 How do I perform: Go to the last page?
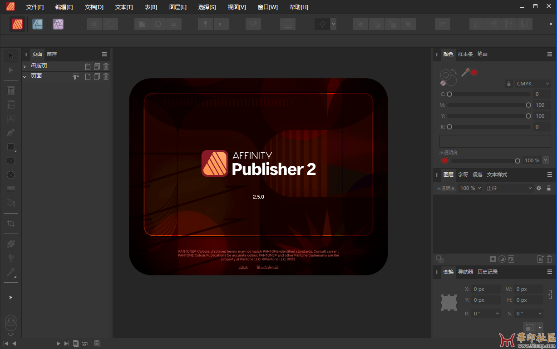click(x=67, y=344)
